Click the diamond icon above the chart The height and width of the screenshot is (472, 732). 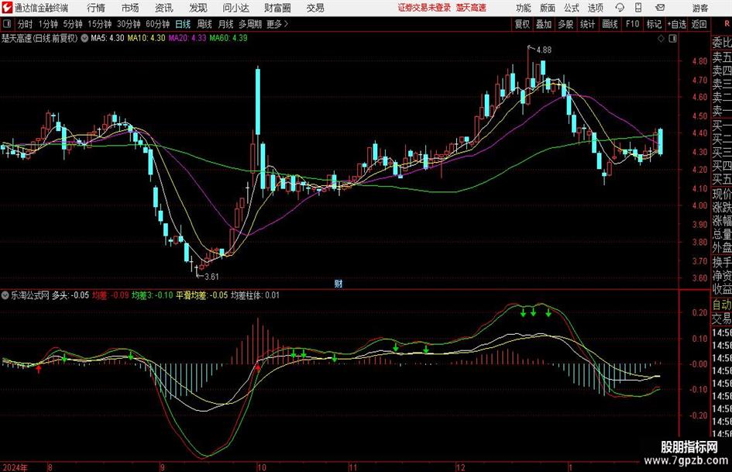tap(661, 39)
